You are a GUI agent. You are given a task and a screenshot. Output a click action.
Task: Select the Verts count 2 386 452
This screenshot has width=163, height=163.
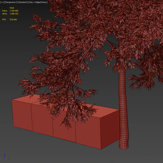pyautogui.click(x=14, y=14)
